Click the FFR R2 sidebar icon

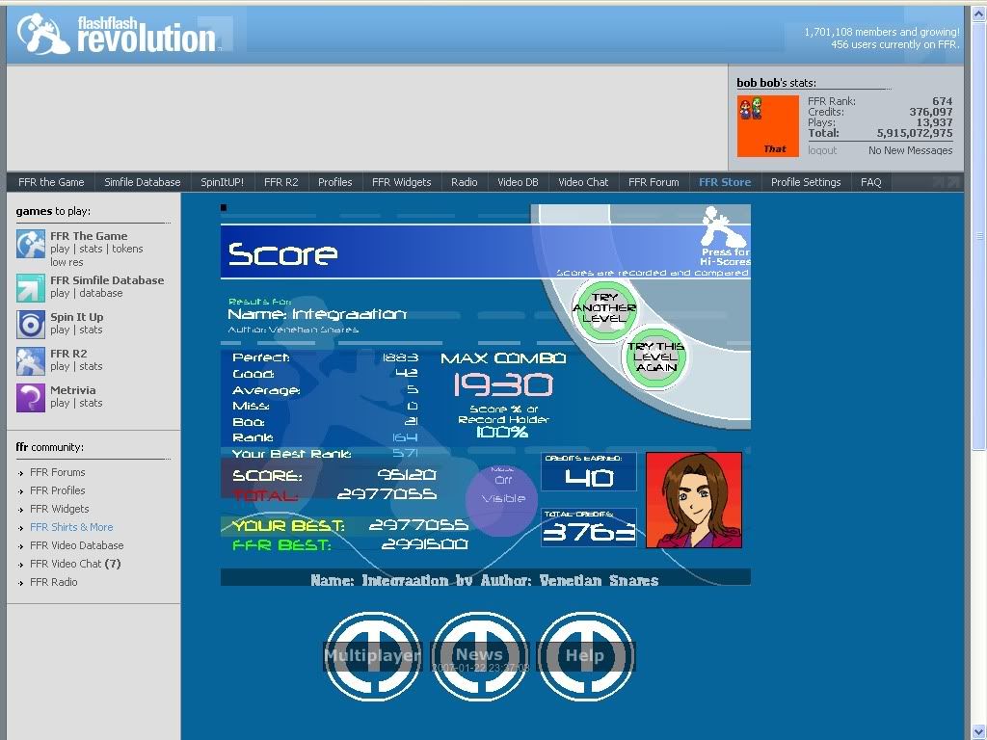pyautogui.click(x=30, y=360)
